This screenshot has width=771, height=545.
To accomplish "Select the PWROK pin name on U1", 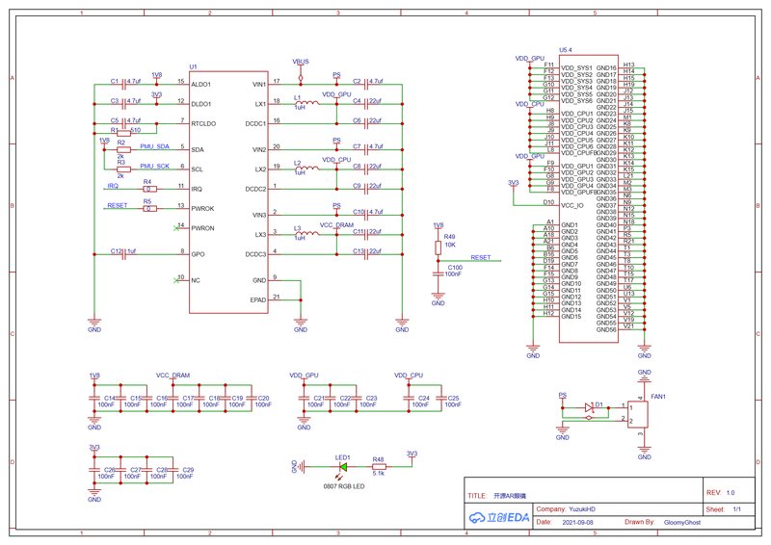I will [202, 209].
